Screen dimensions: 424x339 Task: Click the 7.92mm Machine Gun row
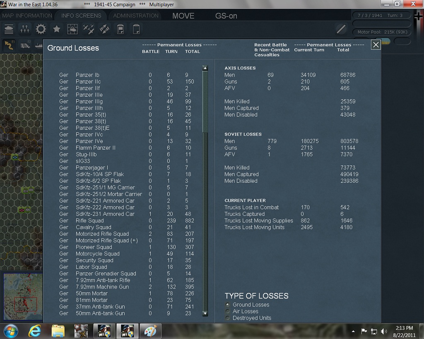tap(127, 286)
